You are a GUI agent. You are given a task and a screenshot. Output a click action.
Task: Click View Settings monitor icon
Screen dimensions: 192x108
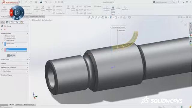tap(129, 17)
